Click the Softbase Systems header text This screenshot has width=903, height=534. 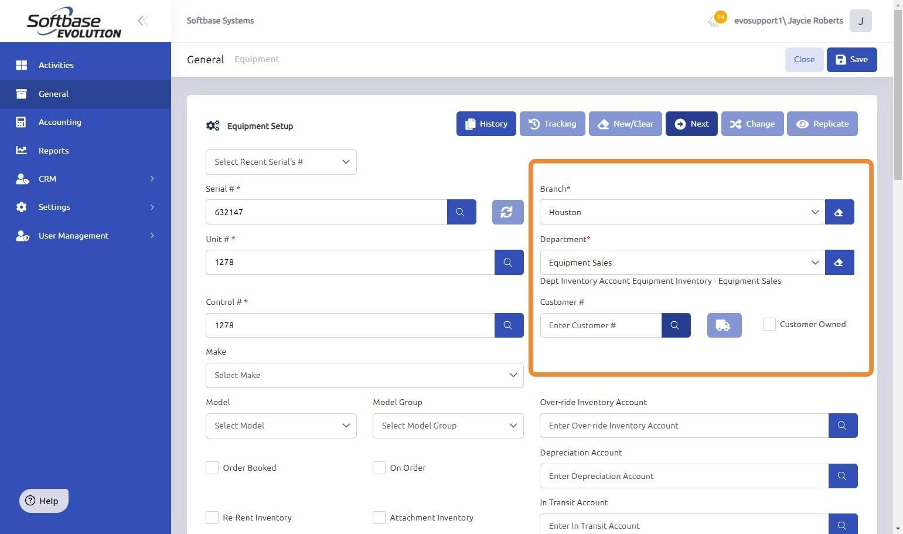(220, 21)
